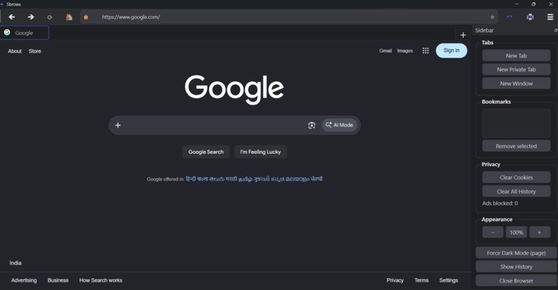The height and width of the screenshot is (290, 558).
Task: Click the Sign in button
Action: click(451, 51)
